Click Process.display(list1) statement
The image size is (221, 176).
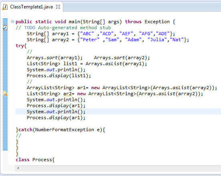(59, 76)
